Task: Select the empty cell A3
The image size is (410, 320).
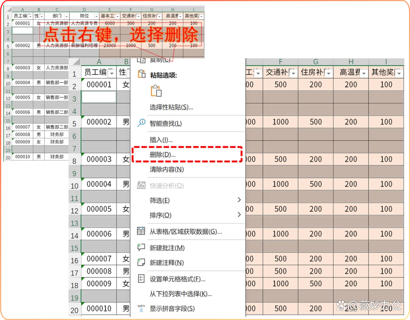Action: 99,97
